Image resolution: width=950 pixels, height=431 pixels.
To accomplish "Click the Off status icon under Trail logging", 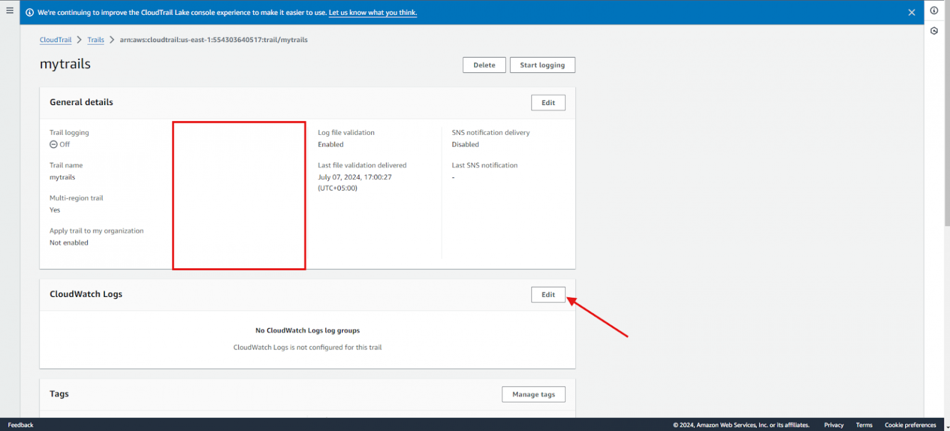I will coord(54,144).
